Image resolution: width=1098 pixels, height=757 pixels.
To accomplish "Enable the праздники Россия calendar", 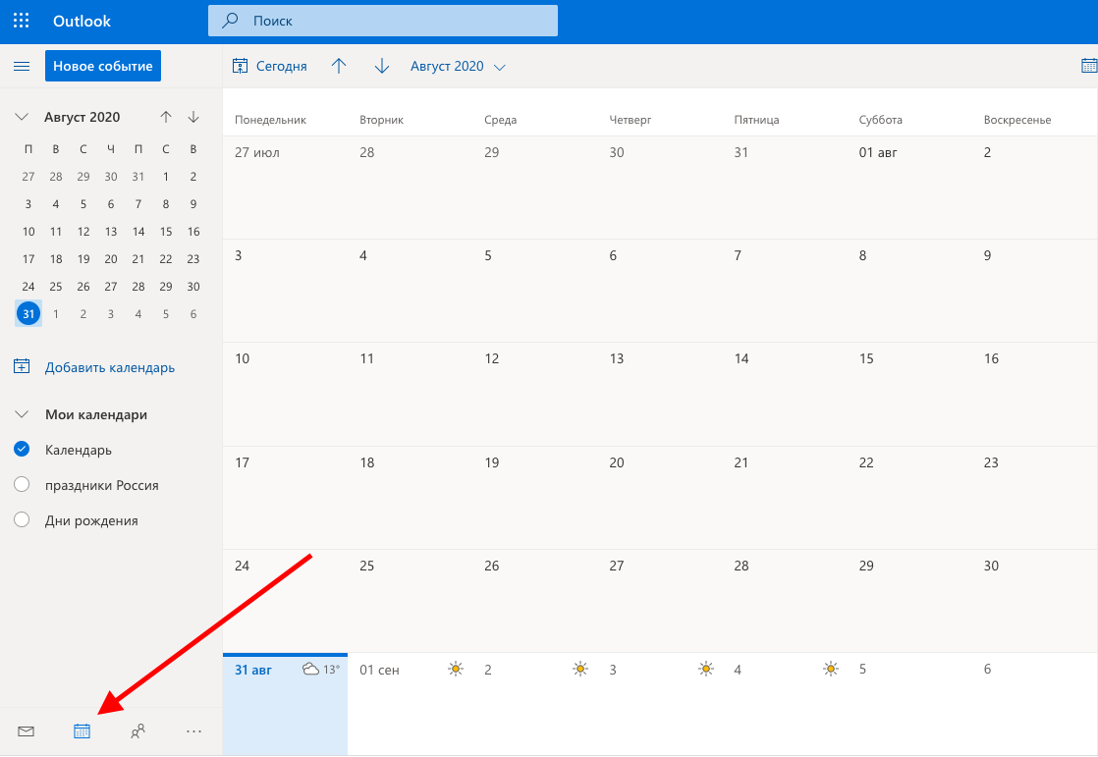I will click(22, 484).
